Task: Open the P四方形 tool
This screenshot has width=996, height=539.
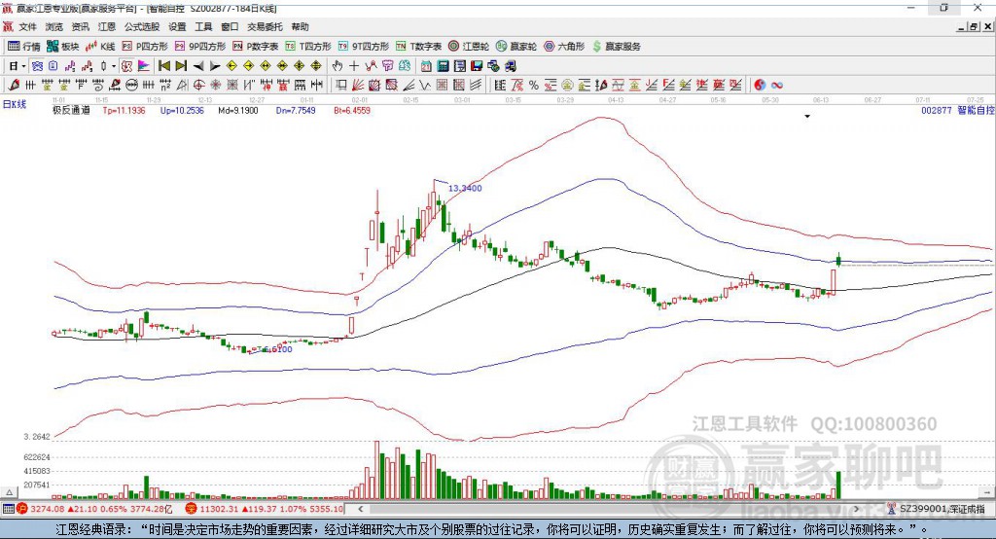Action: point(145,47)
